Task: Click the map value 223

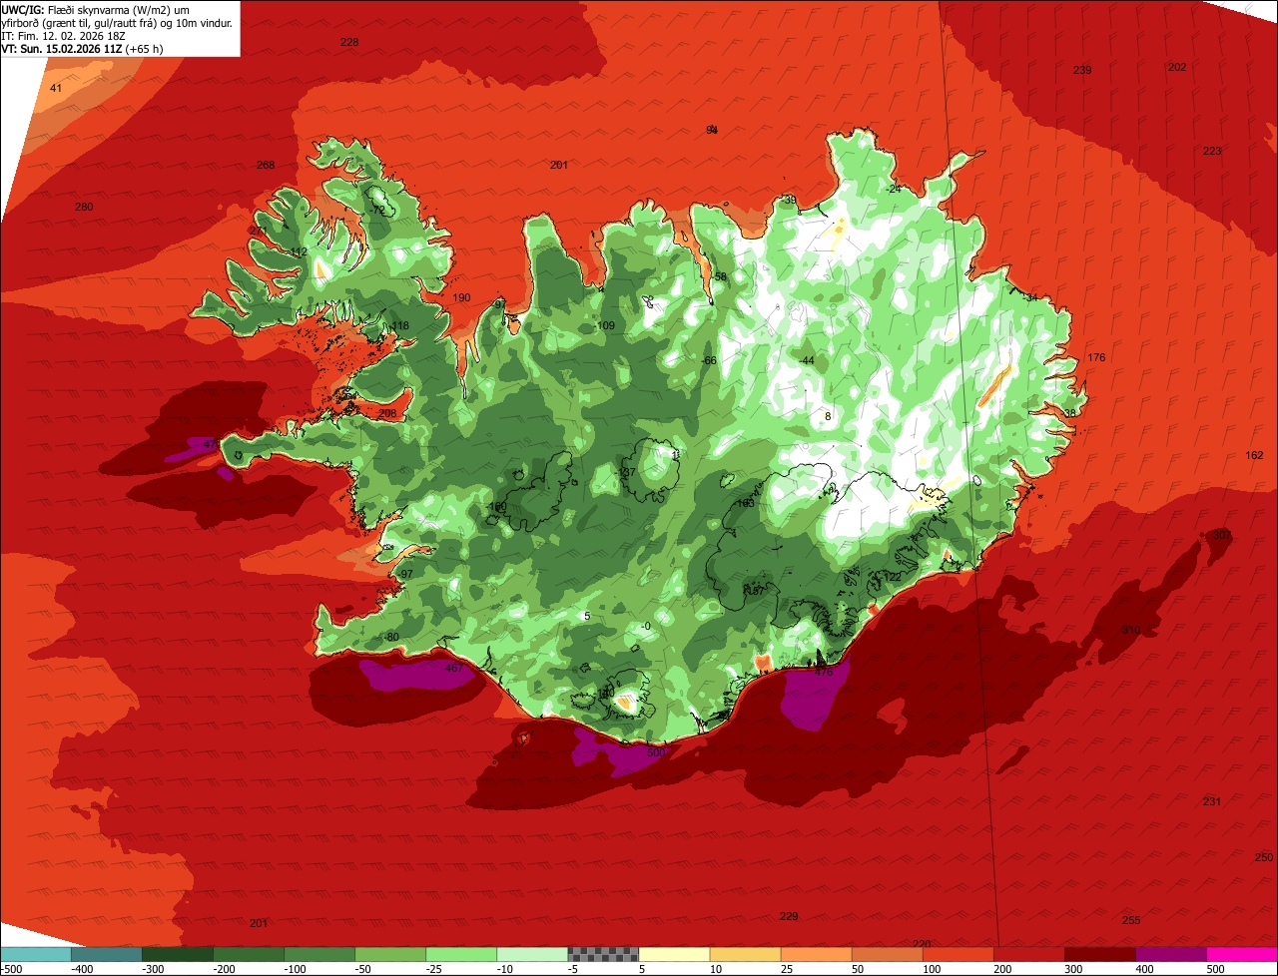Action: pos(1212,151)
